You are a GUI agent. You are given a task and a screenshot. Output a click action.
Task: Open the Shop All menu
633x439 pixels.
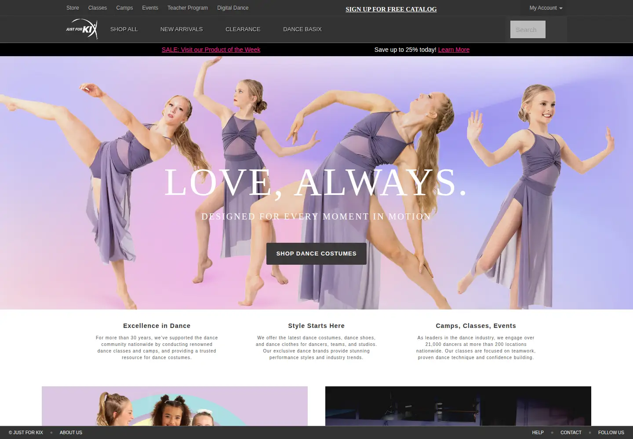(x=124, y=29)
